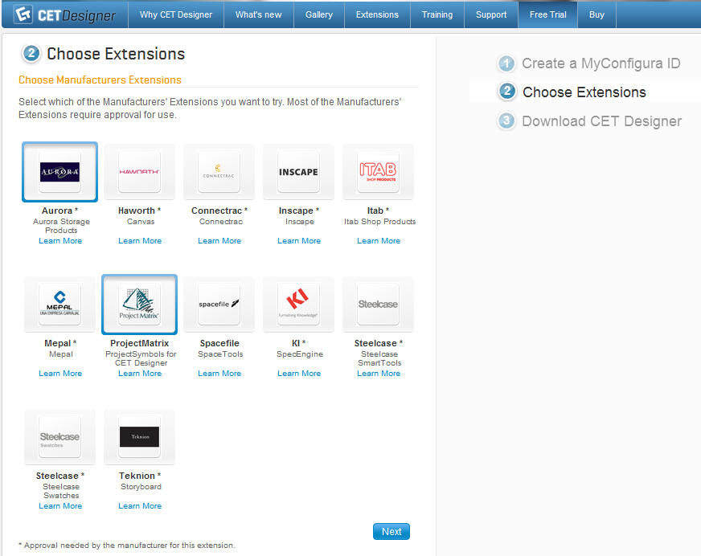701x556 pixels.
Task: Choose the Steelcase Swatches extension tile
Action: pos(60,437)
